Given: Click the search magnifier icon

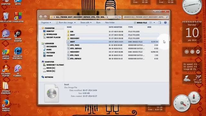Looking at the screenshot, I should (x=167, y=17).
